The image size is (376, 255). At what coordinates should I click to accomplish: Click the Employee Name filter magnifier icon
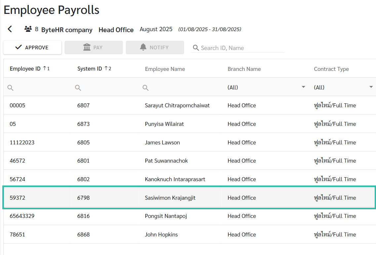[x=146, y=88]
